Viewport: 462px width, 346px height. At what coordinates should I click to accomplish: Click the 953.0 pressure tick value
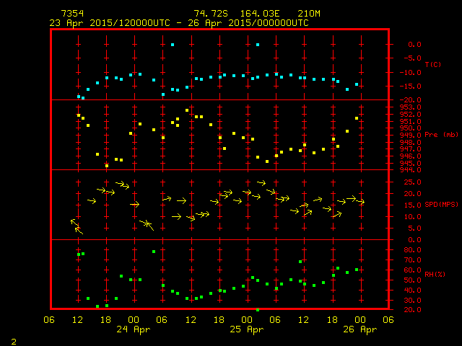[411, 107]
